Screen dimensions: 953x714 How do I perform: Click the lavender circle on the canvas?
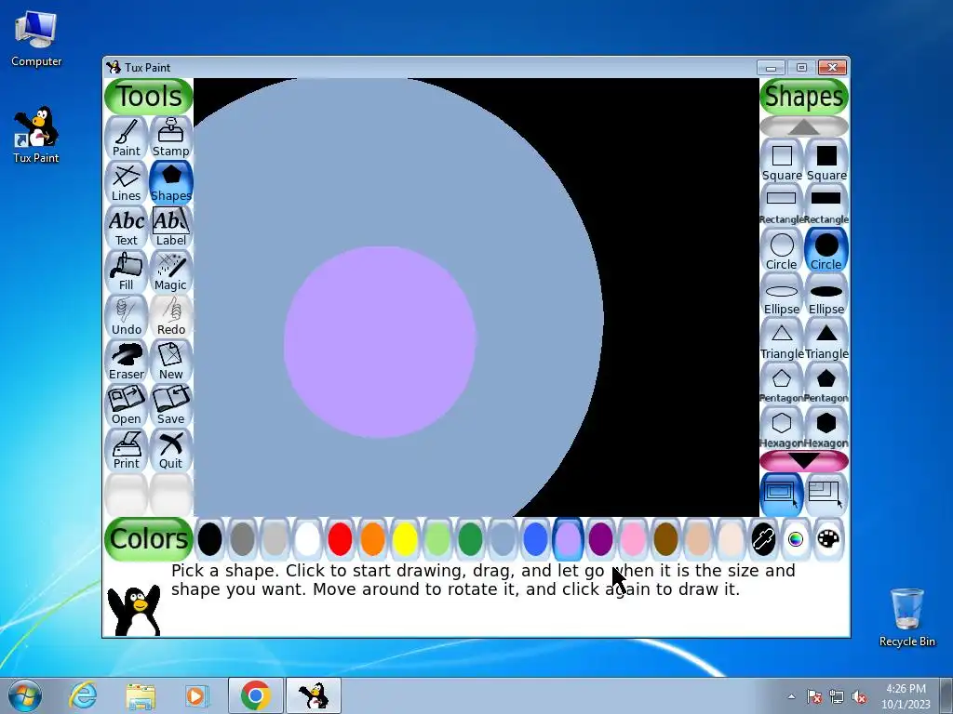click(380, 342)
